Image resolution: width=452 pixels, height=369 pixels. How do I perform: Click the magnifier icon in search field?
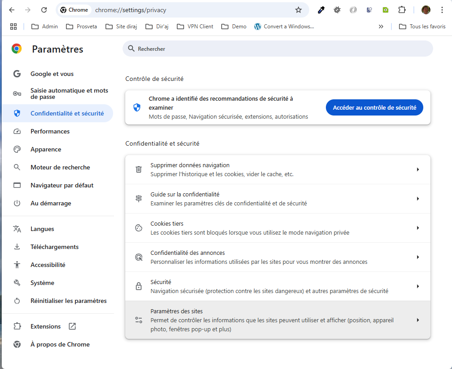[x=131, y=49]
